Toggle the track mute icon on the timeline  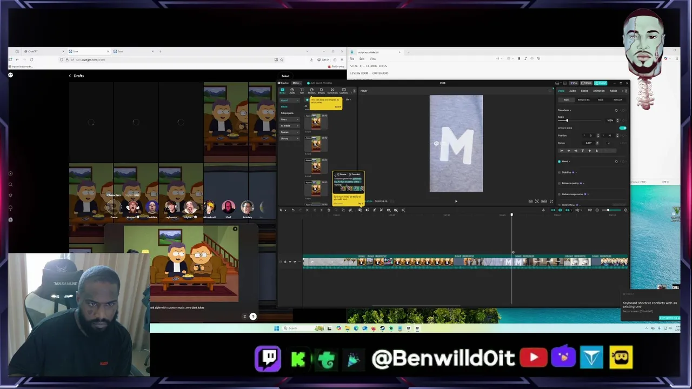click(x=295, y=261)
